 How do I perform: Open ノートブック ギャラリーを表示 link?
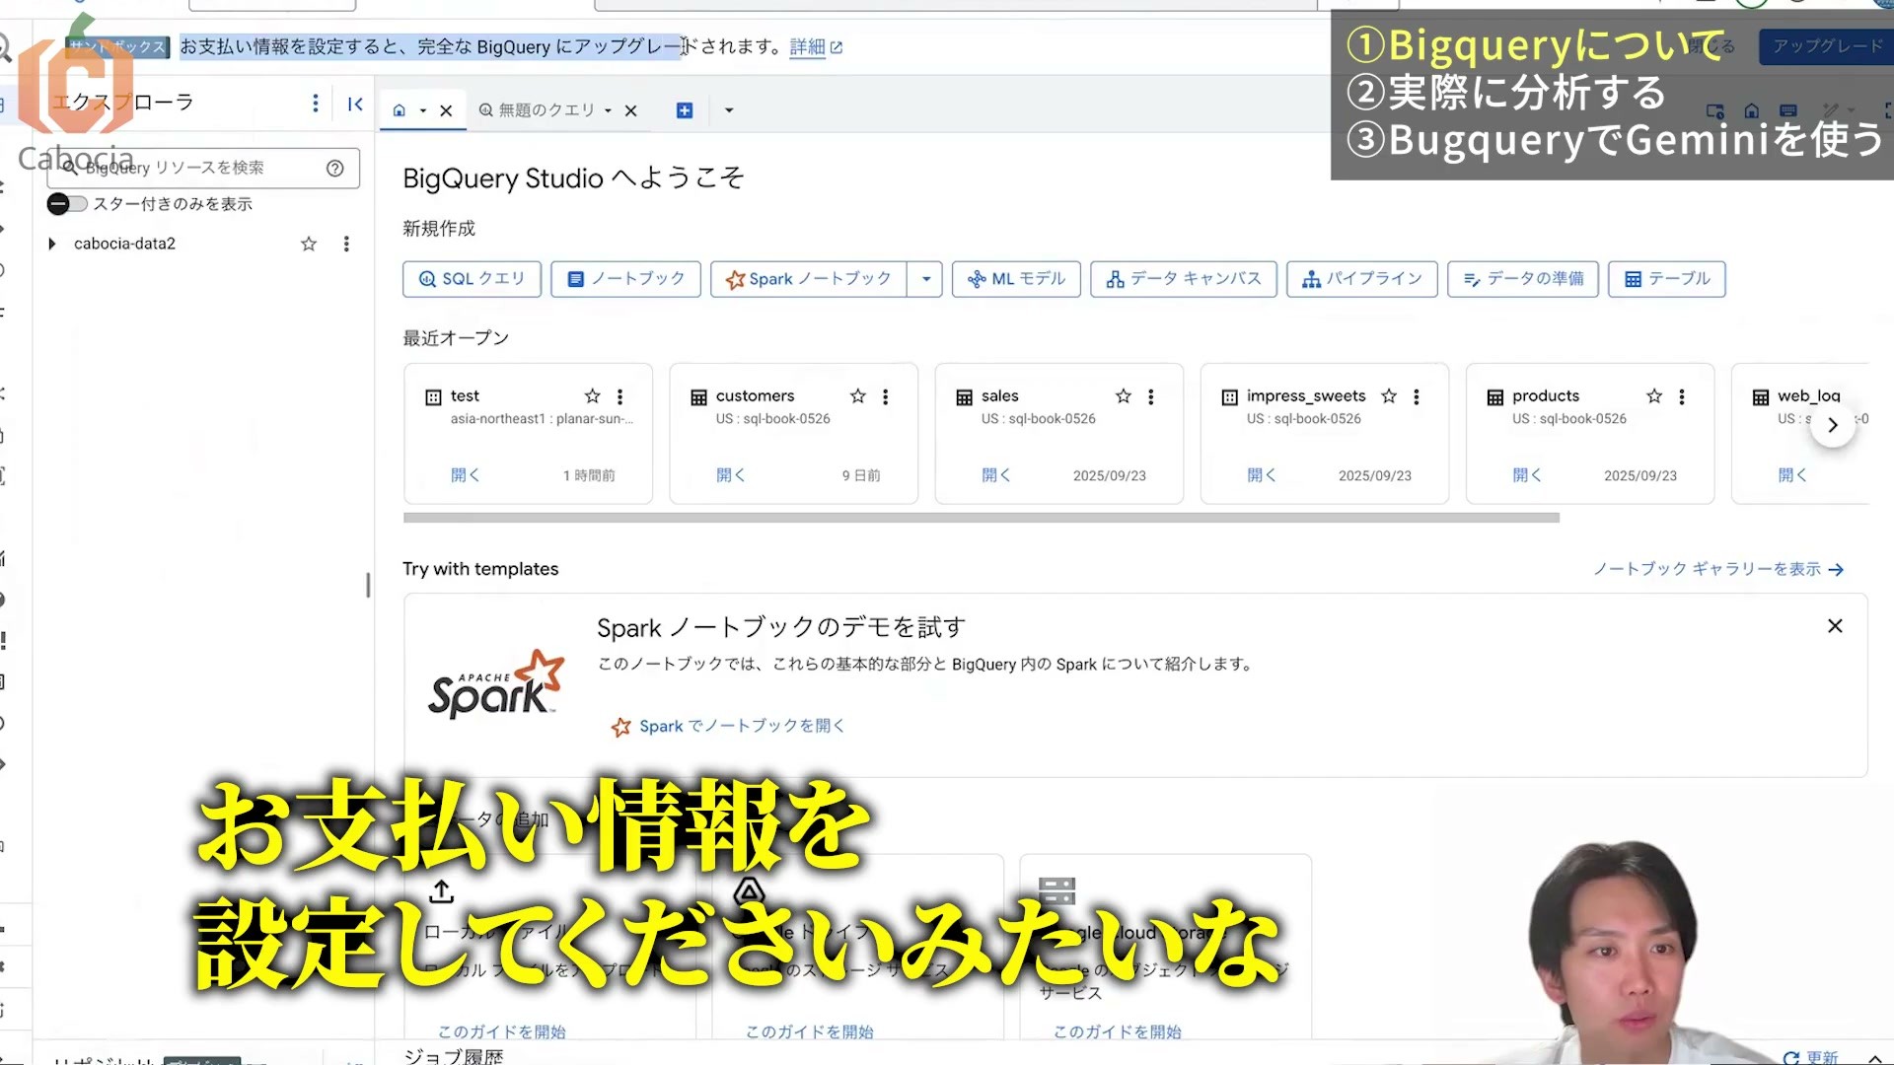click(1718, 569)
